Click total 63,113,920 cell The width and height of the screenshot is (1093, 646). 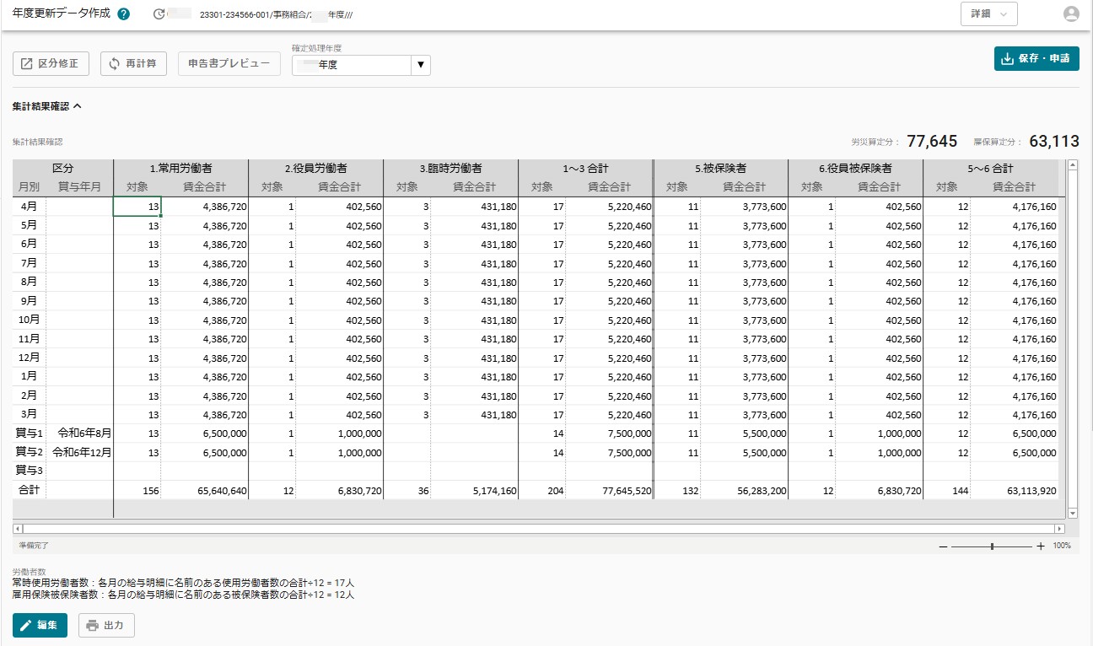pos(1015,490)
